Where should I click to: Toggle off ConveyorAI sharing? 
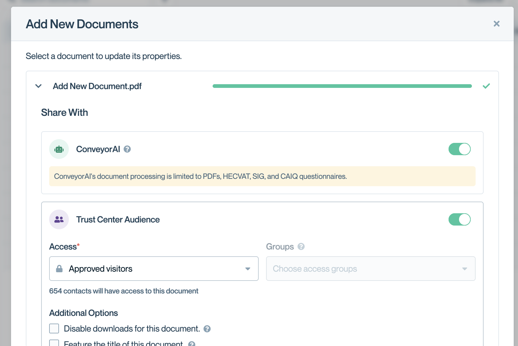coord(459,149)
